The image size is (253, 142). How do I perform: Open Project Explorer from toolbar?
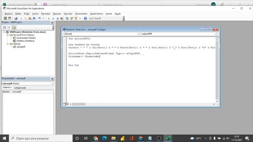pos(67,19)
